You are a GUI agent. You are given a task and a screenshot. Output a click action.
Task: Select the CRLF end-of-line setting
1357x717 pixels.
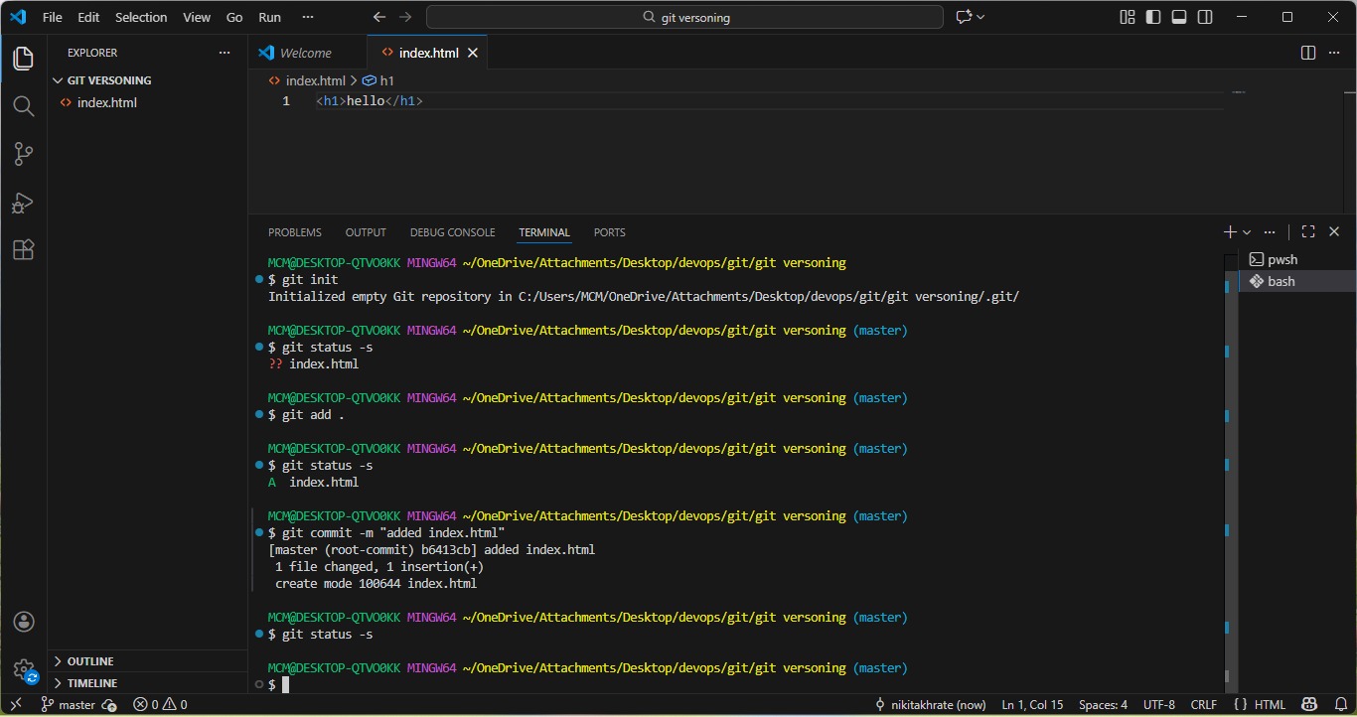pyautogui.click(x=1203, y=704)
